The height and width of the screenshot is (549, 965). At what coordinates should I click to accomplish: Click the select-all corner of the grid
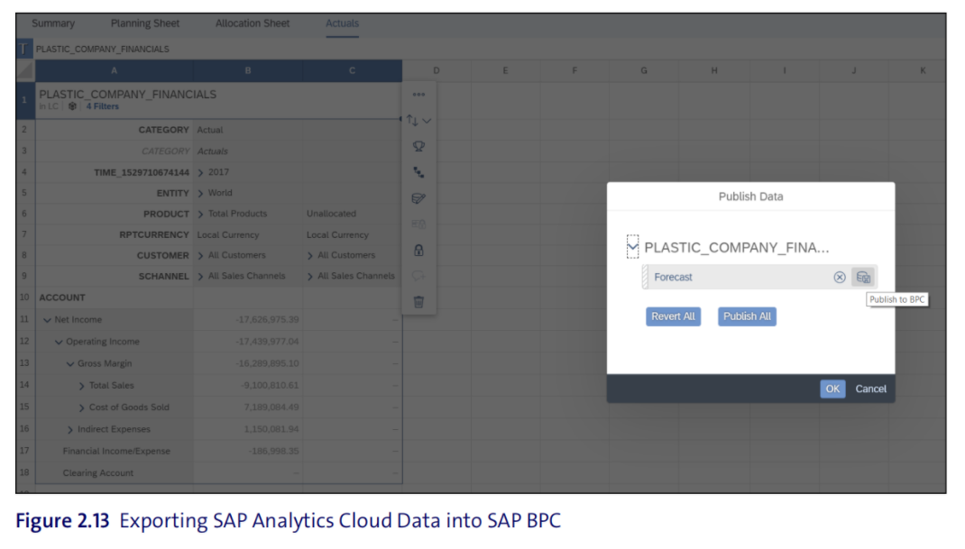click(25, 71)
